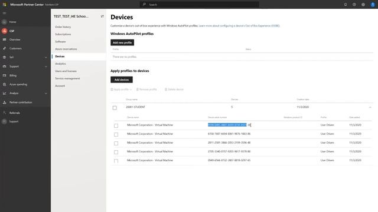Click the 20001-STUDENT group name
Image resolution: width=378 pixels, height=212 pixels.
[x=135, y=107]
